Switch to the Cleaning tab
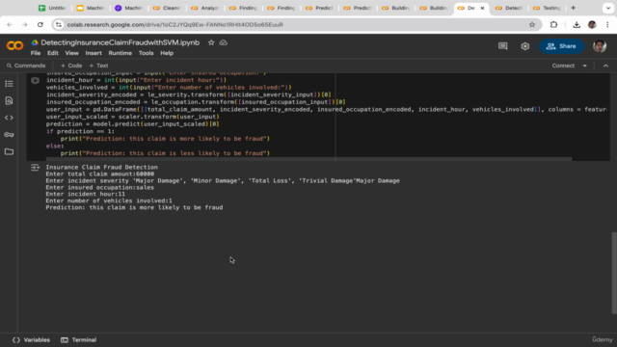617x347 pixels. point(167,8)
